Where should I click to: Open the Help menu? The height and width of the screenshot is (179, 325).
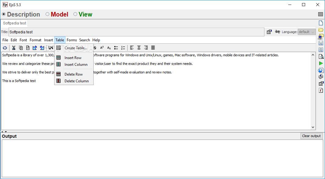point(96,40)
